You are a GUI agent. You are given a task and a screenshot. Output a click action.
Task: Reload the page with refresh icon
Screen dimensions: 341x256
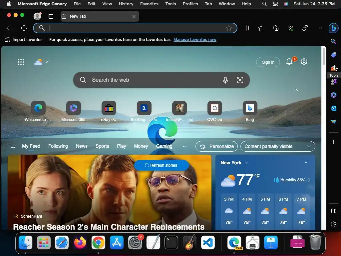24,28
